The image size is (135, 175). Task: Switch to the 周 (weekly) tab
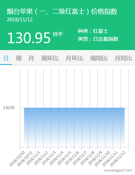pyautogui.click(x=18, y=58)
